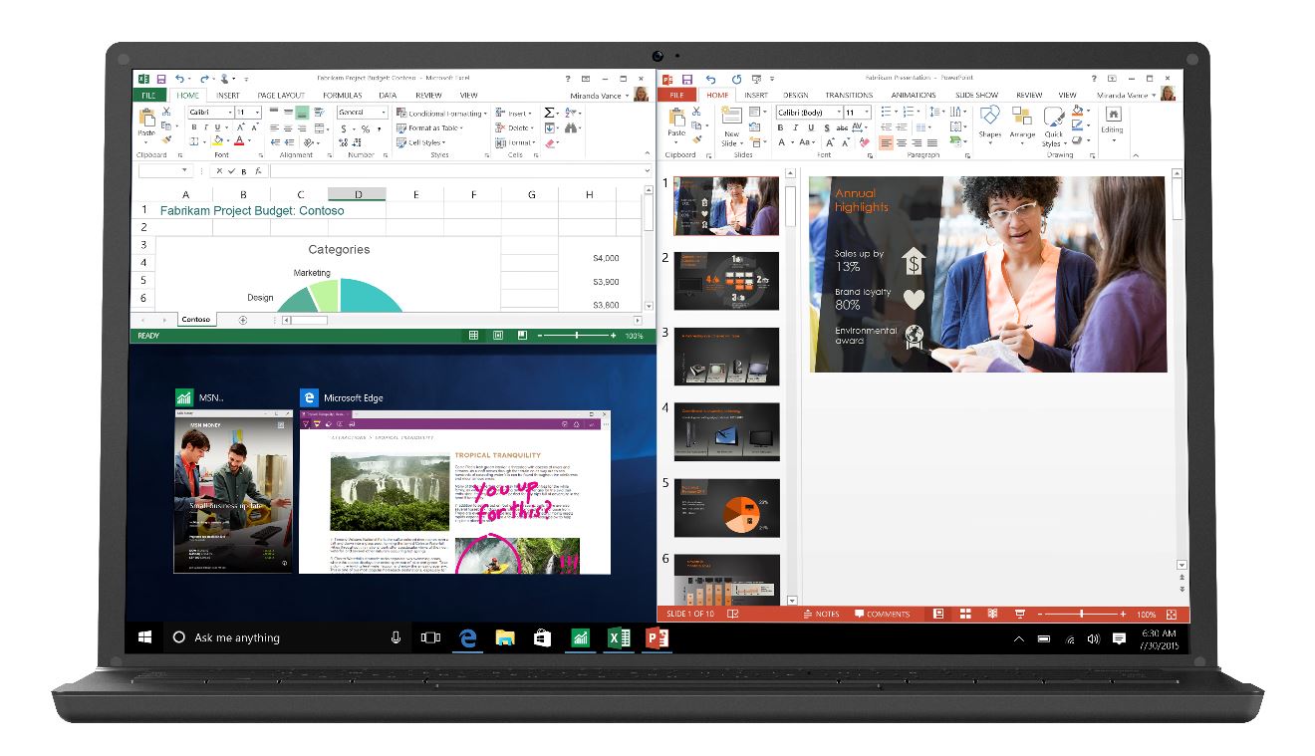Toggle Italic in the Excel Font group
1315x756 pixels.
coord(206,127)
